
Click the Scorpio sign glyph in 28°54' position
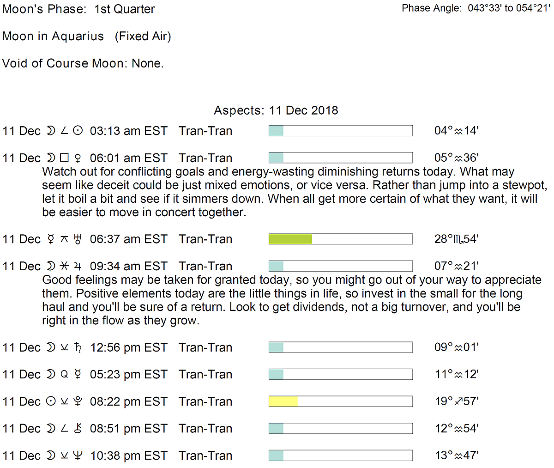[x=459, y=240]
